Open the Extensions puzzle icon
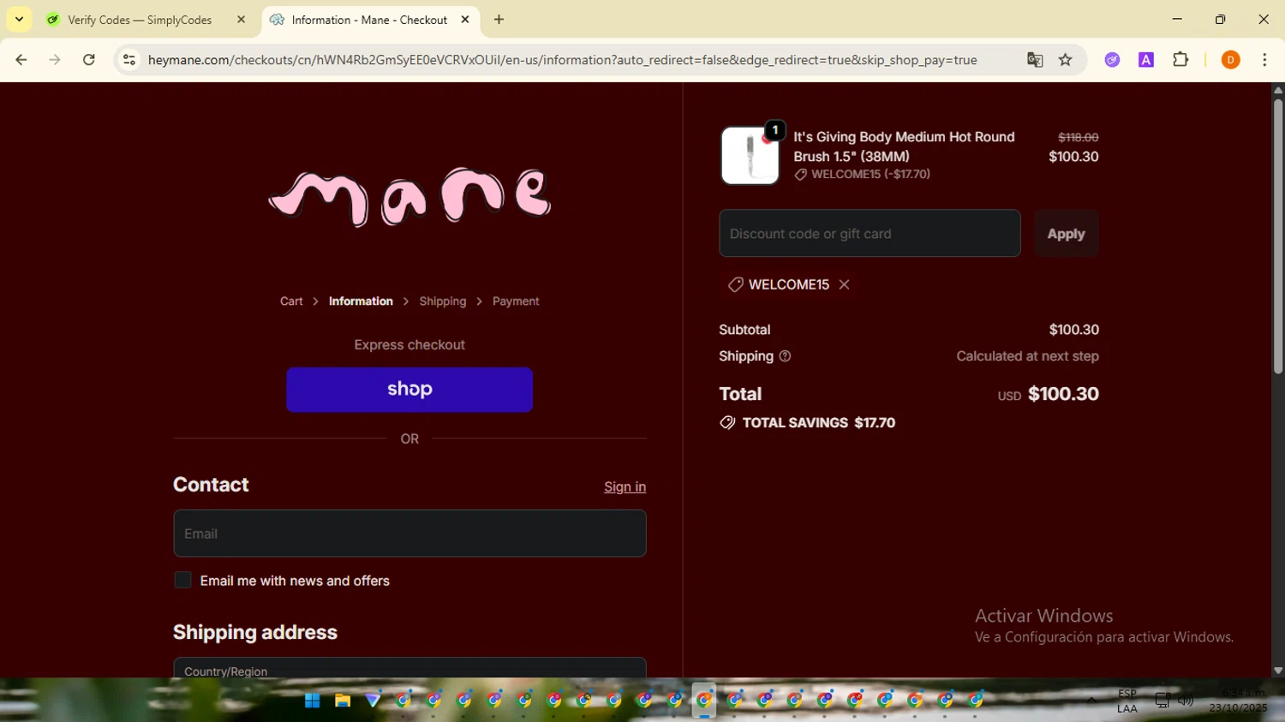This screenshot has width=1285, height=722. (x=1180, y=60)
